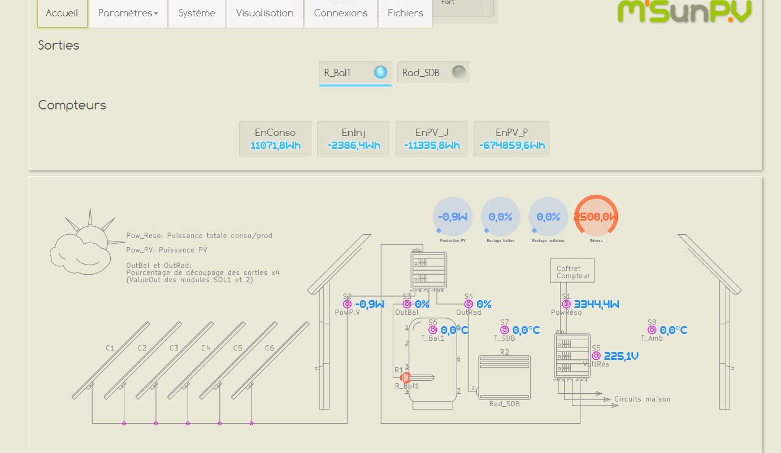Image resolution: width=781 pixels, height=453 pixels.
Task: Click the S5 VoltRés sensor marker
Action: point(596,356)
